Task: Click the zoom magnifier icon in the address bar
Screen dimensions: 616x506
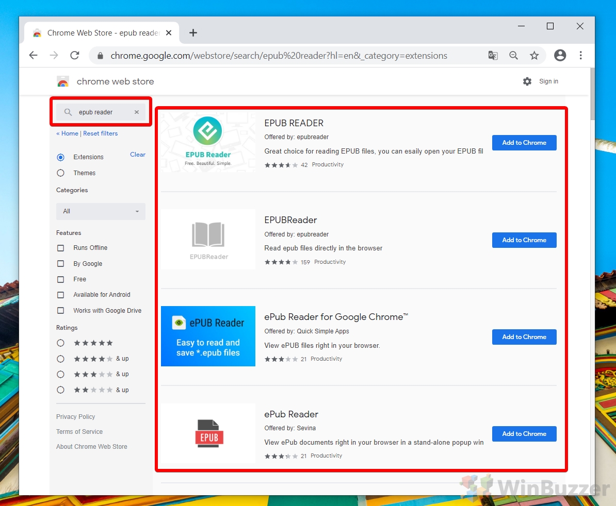Action: [513, 55]
